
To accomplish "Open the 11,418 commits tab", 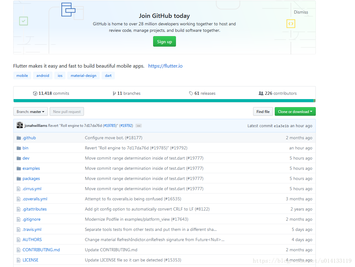I will [51, 93].
